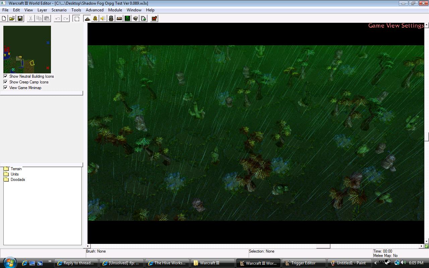Create a new map with New icon
429x268 pixels.
(4, 18)
